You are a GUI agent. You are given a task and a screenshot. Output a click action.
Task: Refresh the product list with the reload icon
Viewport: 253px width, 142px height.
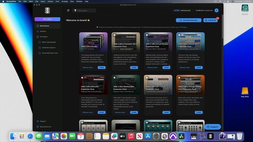coord(68,11)
